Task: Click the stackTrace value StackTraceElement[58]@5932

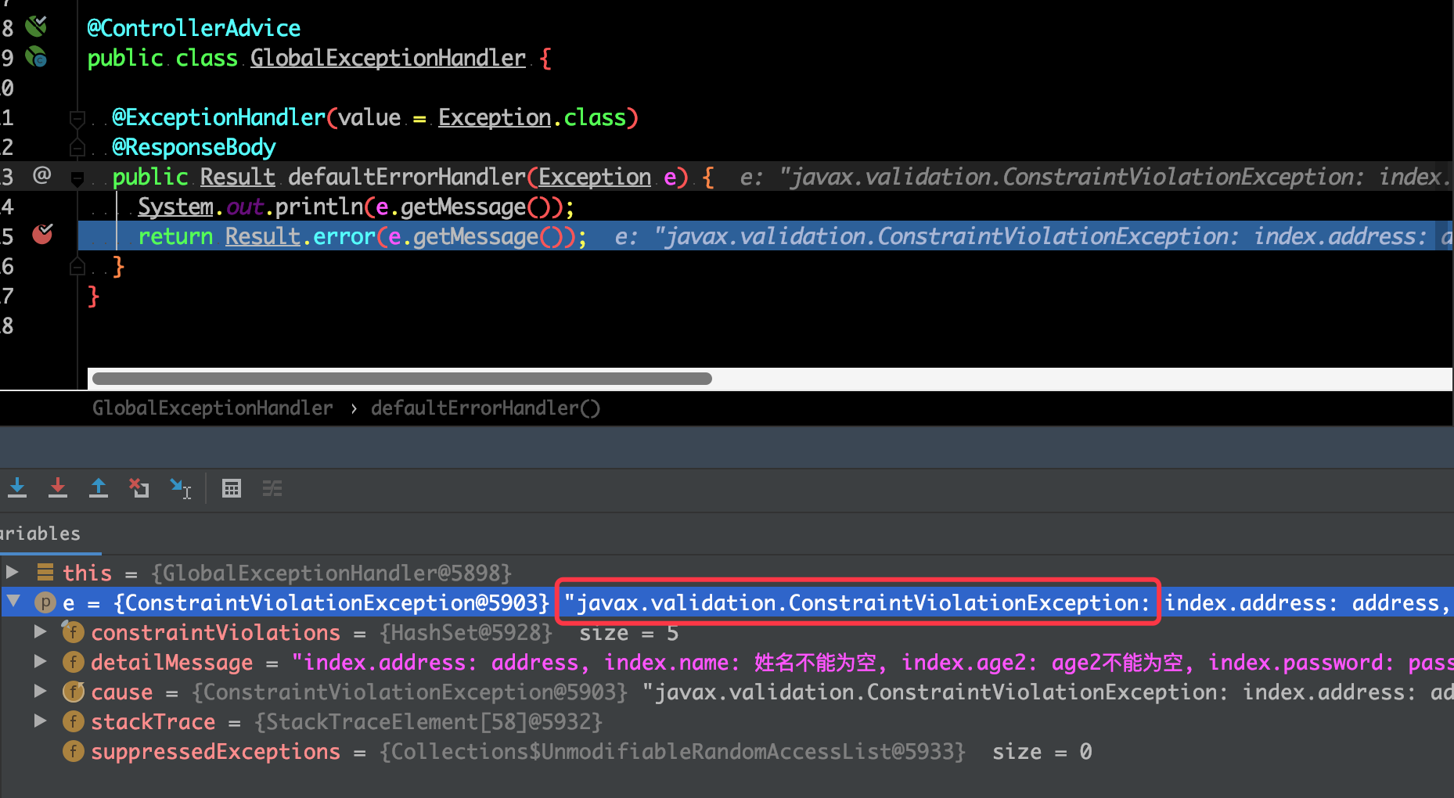Action: (429, 721)
